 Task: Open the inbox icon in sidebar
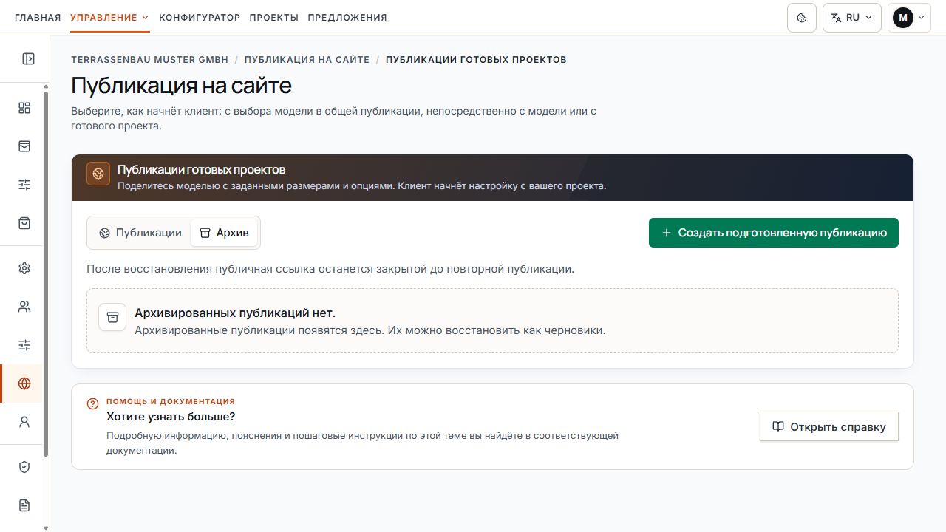tap(24, 146)
